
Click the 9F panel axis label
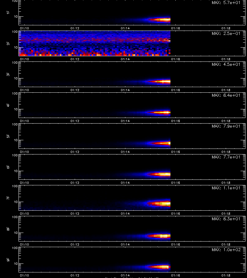[x=8, y=260]
